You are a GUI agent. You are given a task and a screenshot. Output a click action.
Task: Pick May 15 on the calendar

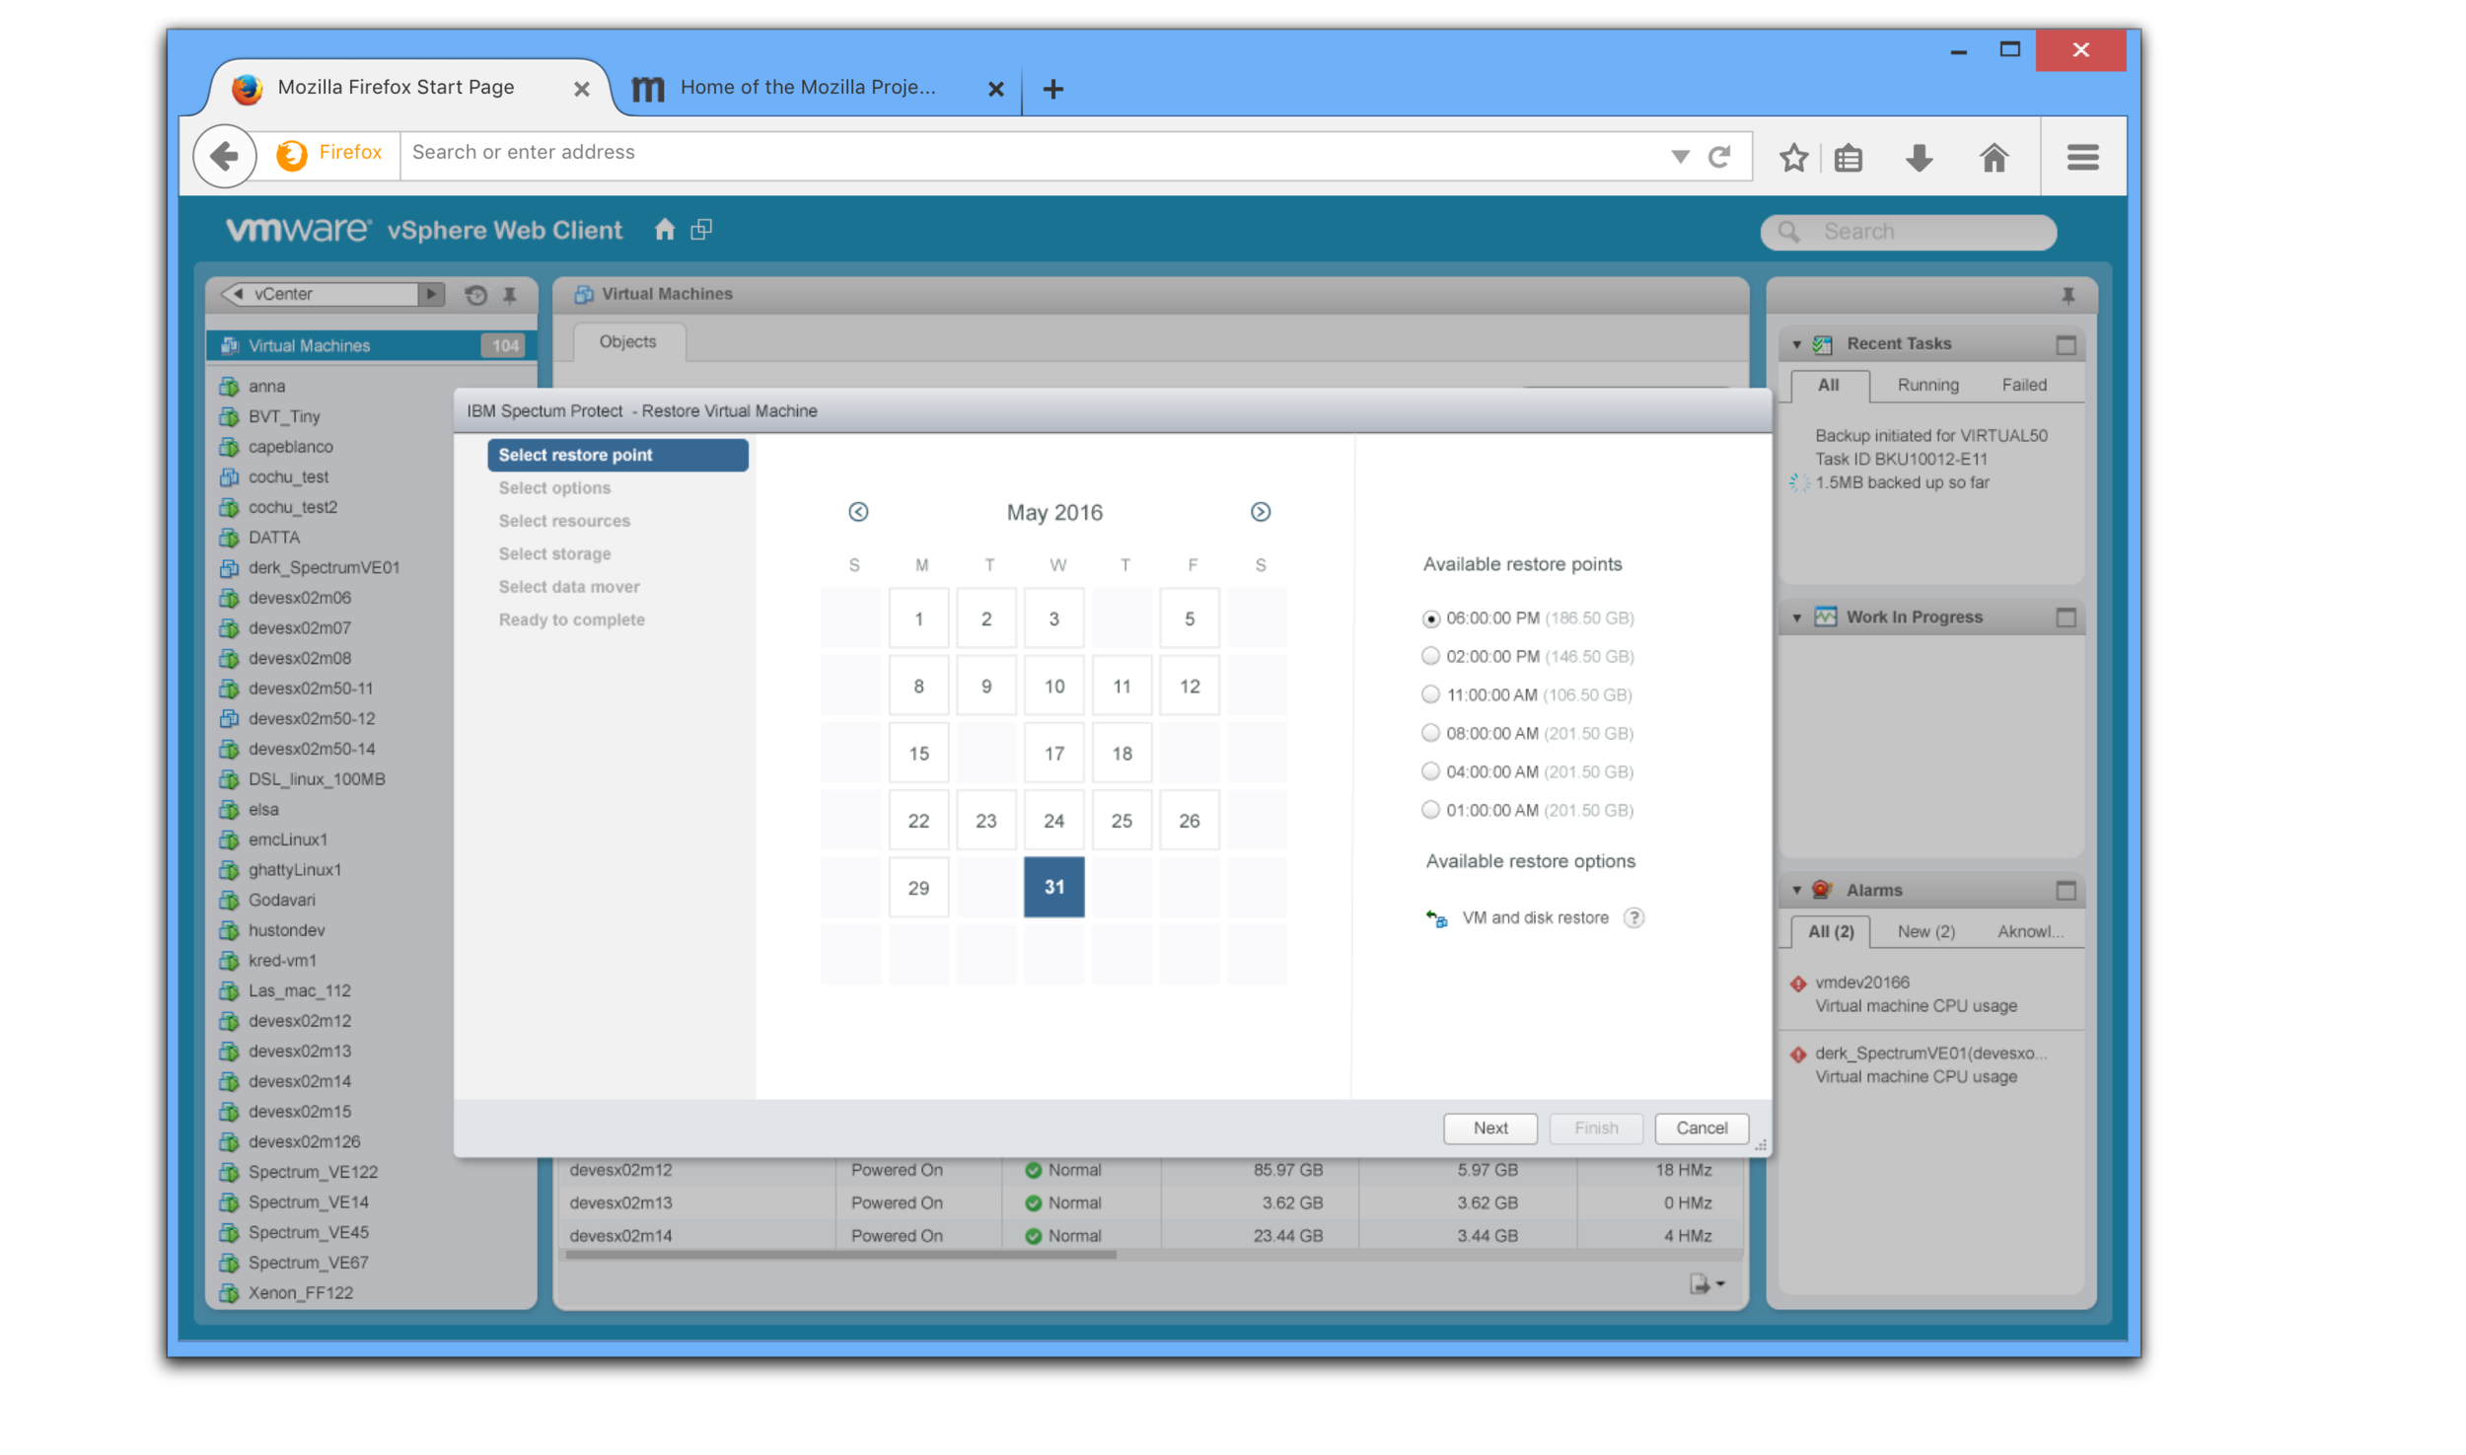tap(918, 754)
